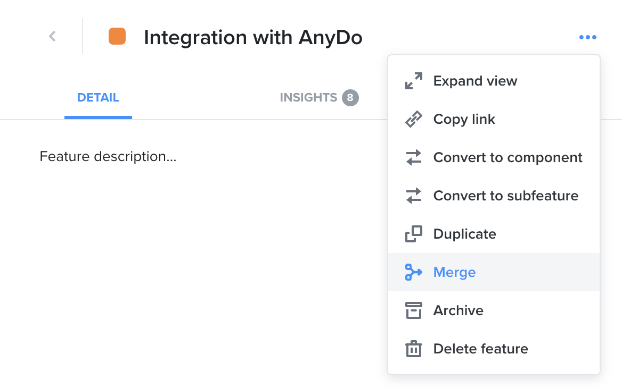Image resolution: width=622 pixels, height=388 pixels.
Task: Choose Copy link from menu
Action: coord(494,119)
